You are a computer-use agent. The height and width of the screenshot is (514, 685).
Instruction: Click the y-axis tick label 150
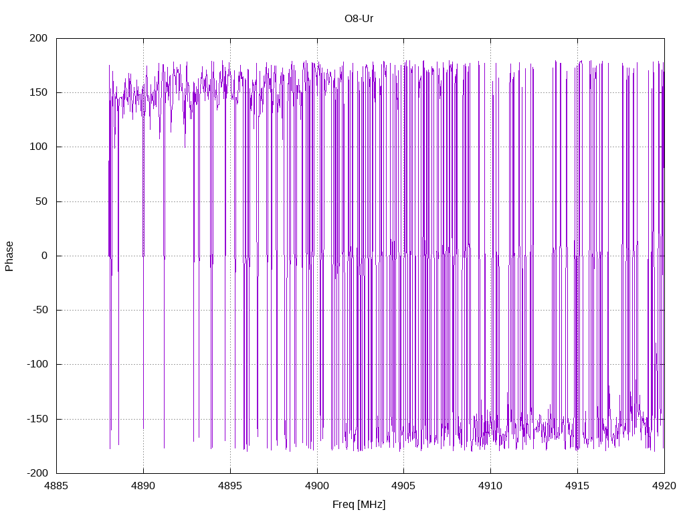pos(38,92)
